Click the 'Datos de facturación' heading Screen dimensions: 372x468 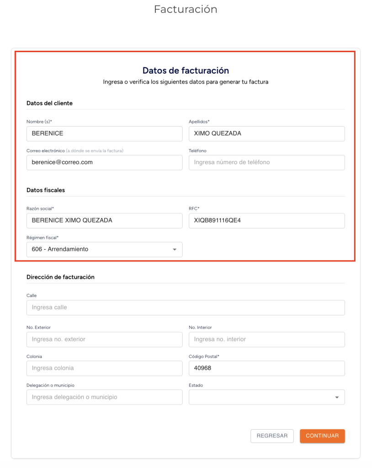[x=186, y=70]
